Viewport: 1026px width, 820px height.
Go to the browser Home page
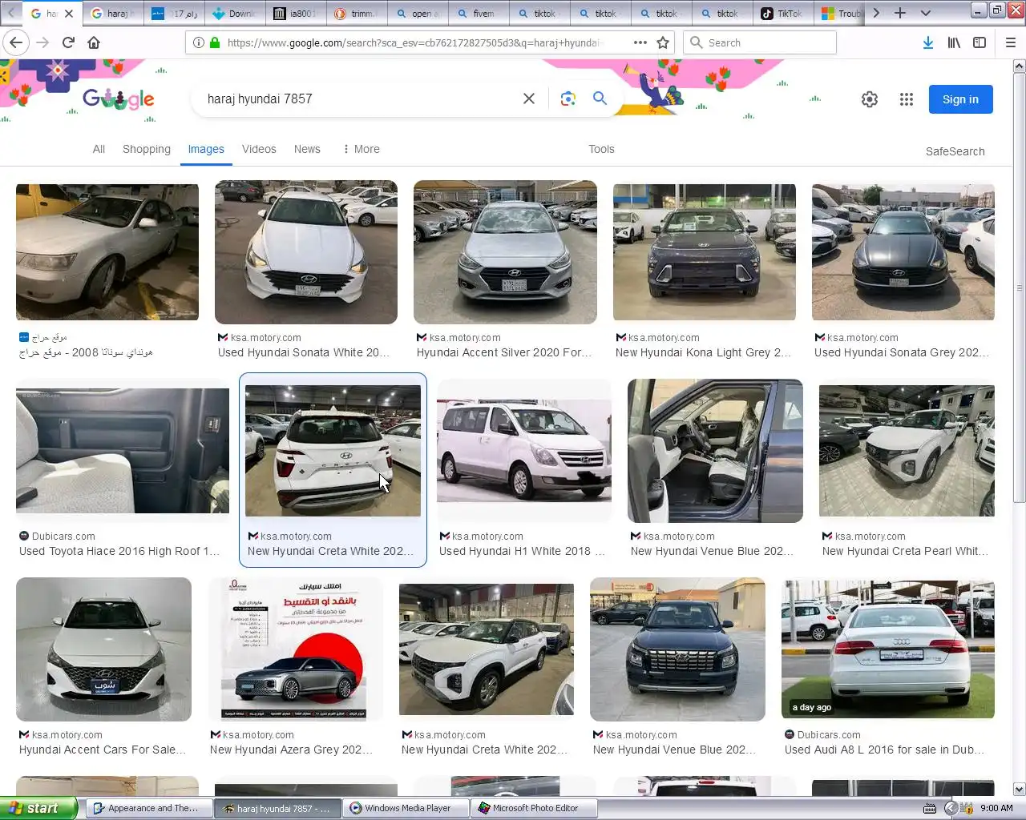click(x=94, y=42)
